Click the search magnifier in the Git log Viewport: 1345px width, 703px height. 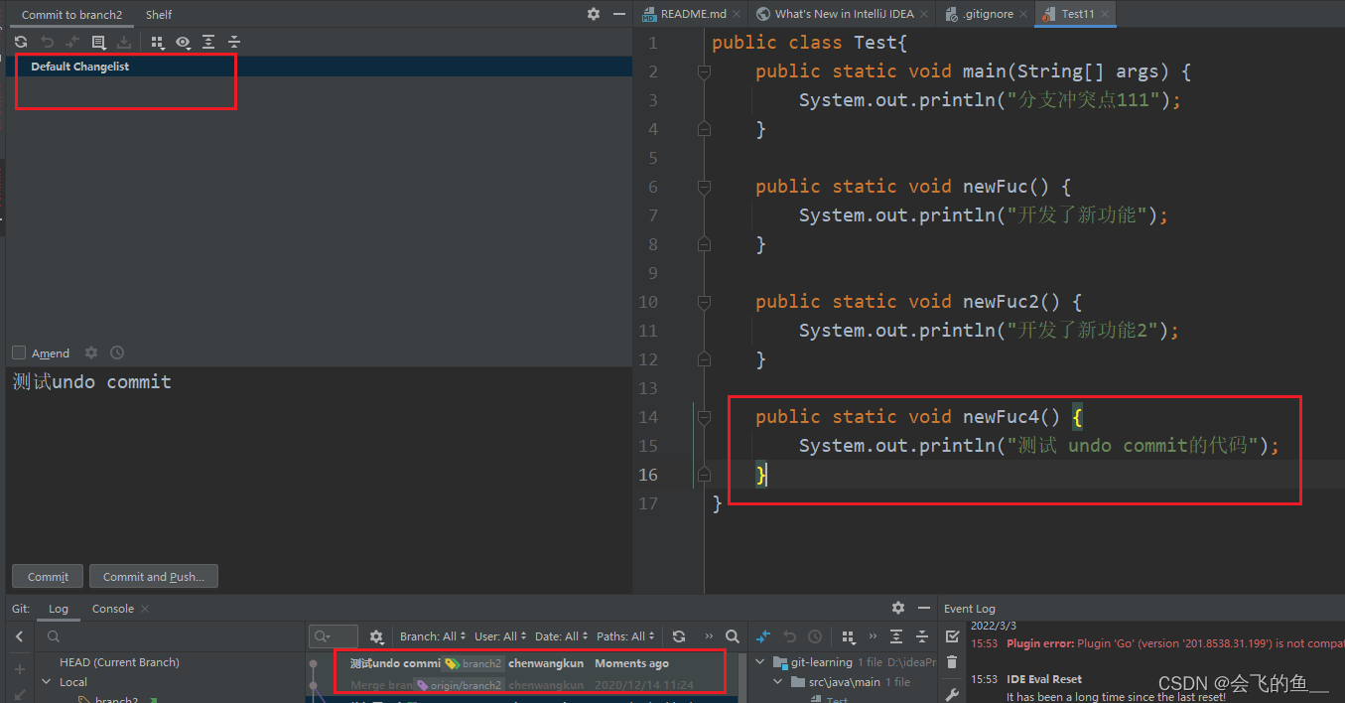coord(732,636)
